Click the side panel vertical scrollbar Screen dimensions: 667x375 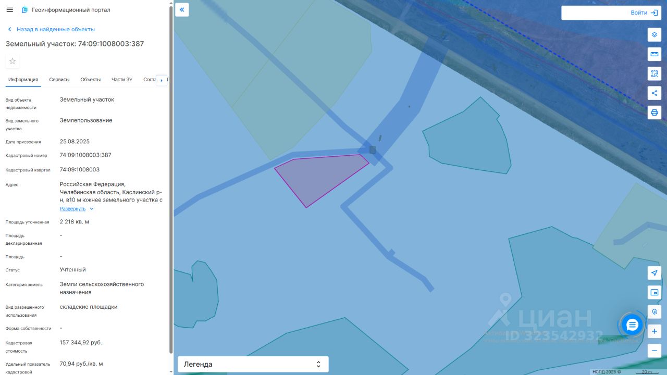(x=171, y=179)
